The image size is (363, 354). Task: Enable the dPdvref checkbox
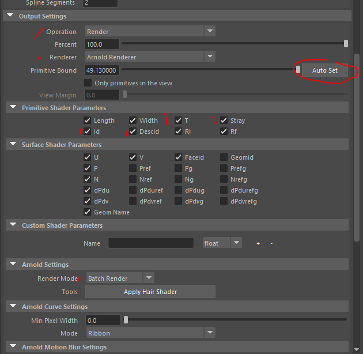(133, 201)
